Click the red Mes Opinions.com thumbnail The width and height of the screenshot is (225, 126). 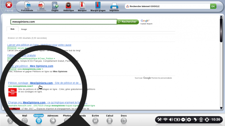click(12, 92)
